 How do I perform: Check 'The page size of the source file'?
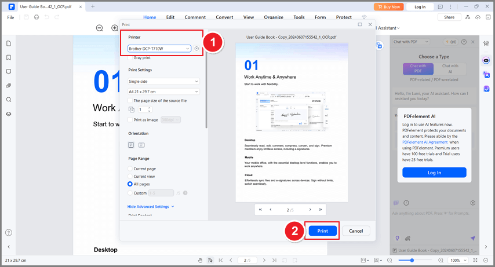(130, 101)
